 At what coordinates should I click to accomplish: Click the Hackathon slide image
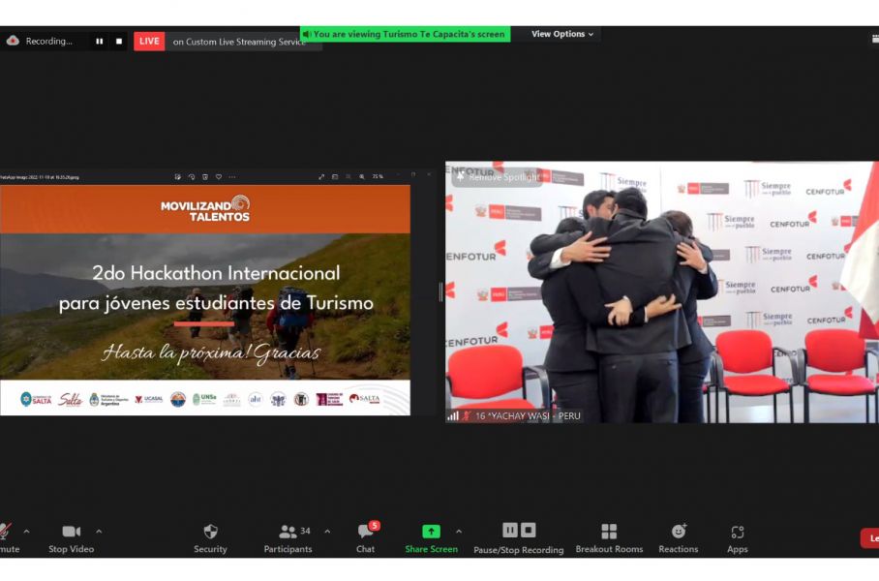click(204, 300)
